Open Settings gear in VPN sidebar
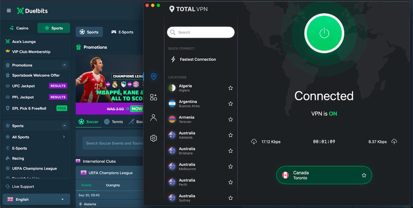This screenshot has width=413, height=208. point(154,138)
